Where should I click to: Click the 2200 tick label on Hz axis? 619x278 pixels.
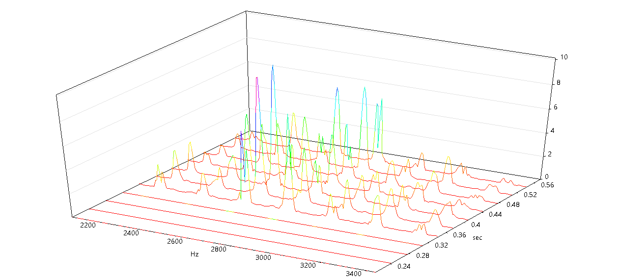pos(88,224)
